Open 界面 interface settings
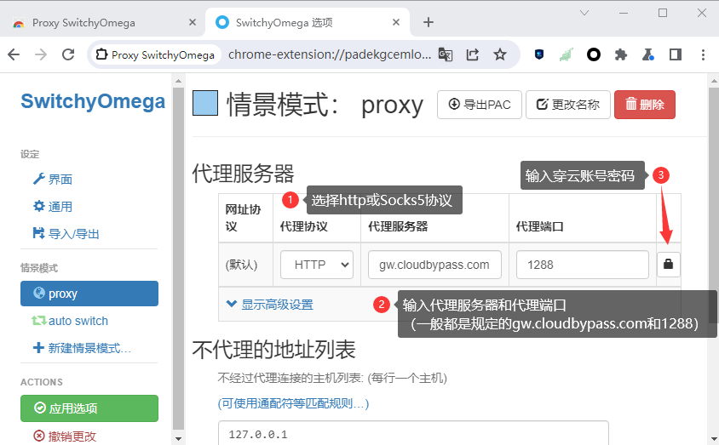This screenshot has height=445, width=719. point(53,179)
